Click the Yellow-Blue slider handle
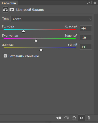This screenshot has width=98, height=123. click(x=41, y=50)
